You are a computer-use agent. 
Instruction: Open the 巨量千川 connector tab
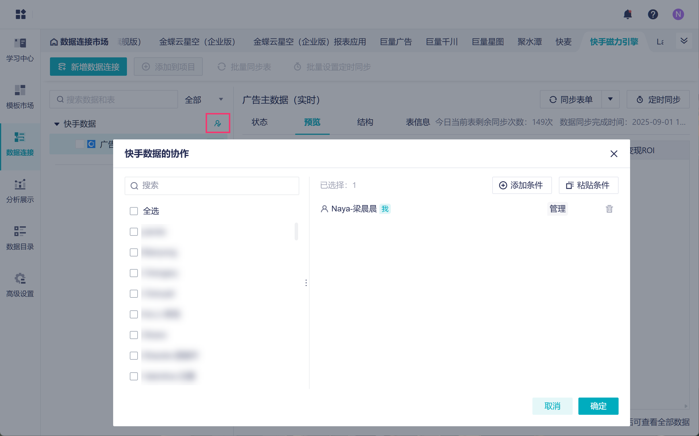tap(441, 42)
